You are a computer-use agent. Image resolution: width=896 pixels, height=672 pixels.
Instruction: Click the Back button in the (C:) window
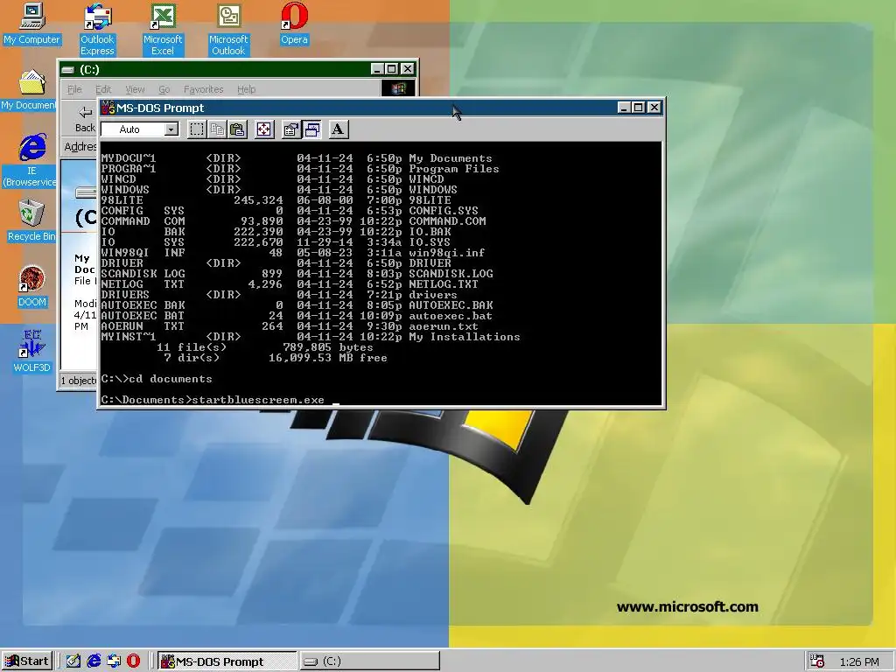(x=85, y=118)
